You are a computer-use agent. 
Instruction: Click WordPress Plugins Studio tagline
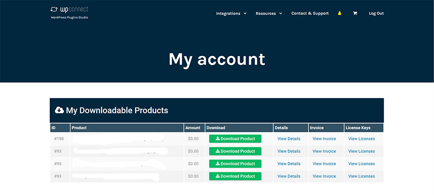pos(69,17)
